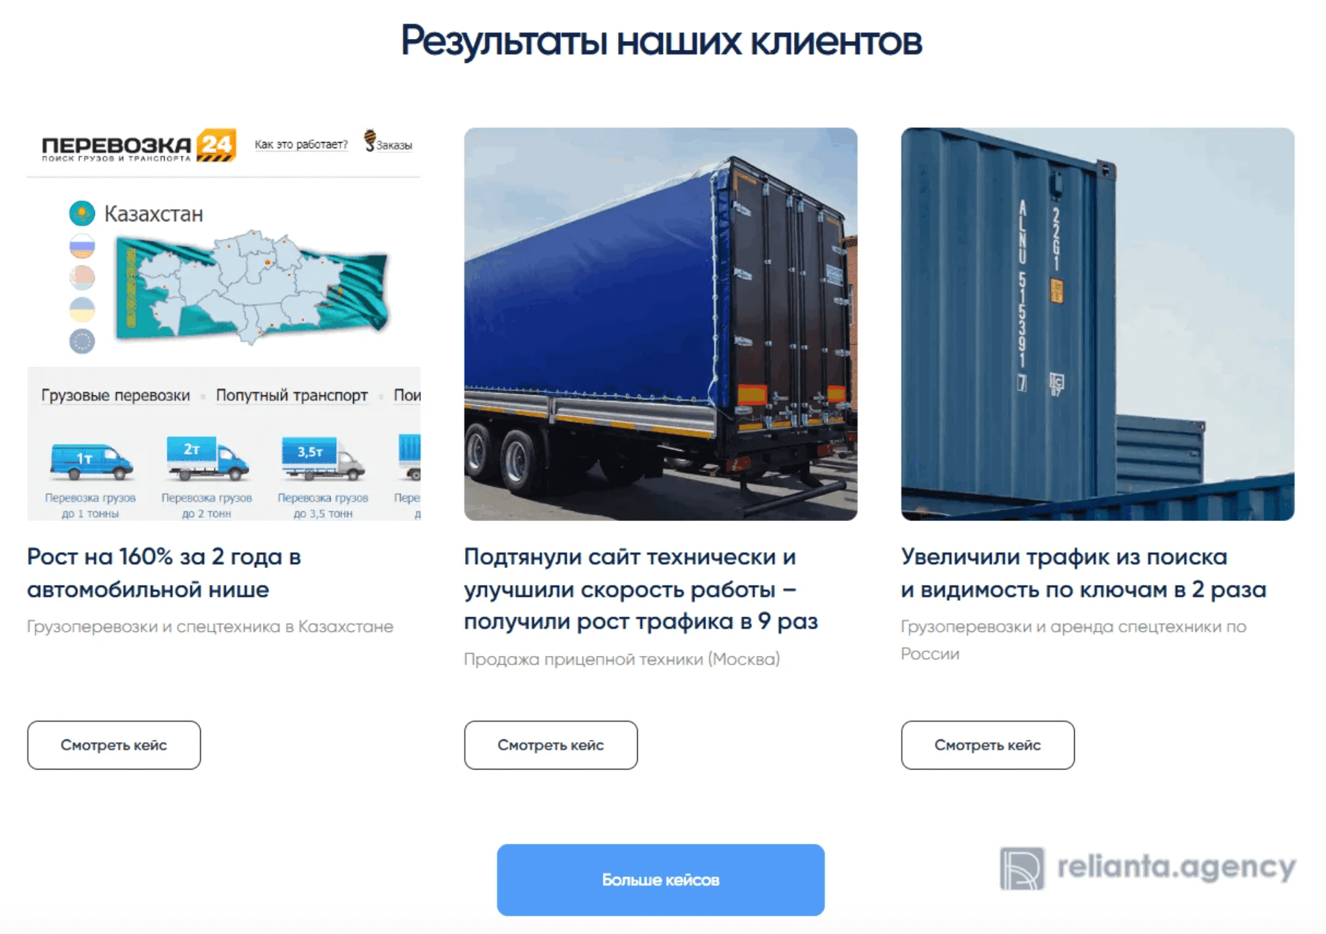Click Смотреть кейс under Kazakhstan case
Screen dimensions: 1326x934
114,745
